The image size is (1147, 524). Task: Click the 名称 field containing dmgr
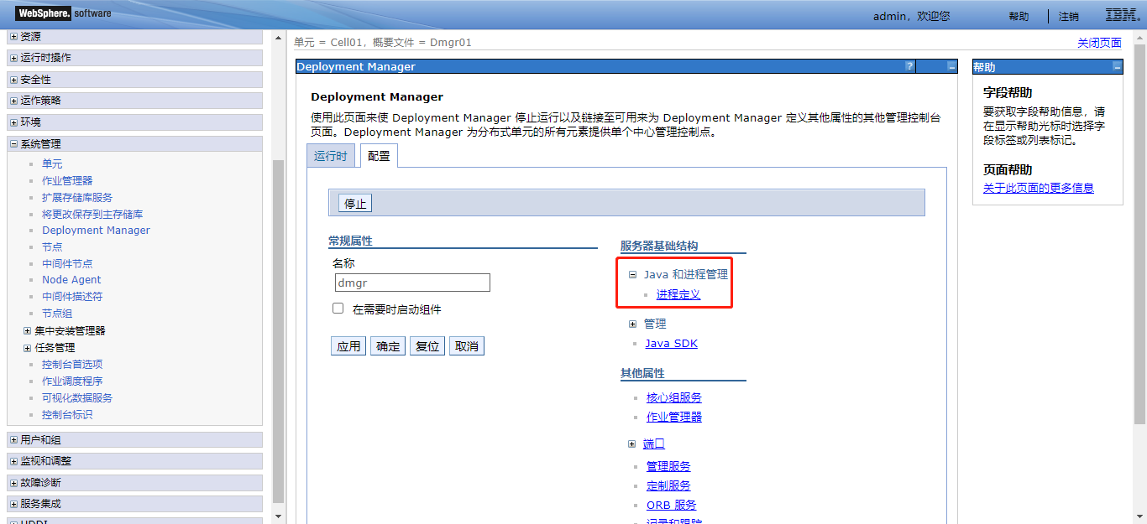tap(412, 283)
